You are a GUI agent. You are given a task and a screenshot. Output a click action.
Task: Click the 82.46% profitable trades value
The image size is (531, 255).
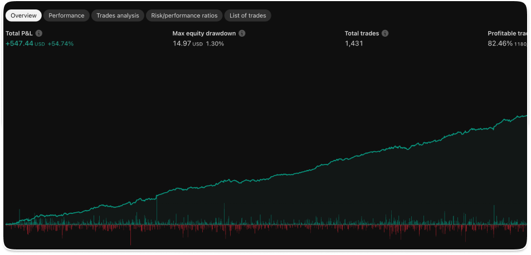(500, 43)
